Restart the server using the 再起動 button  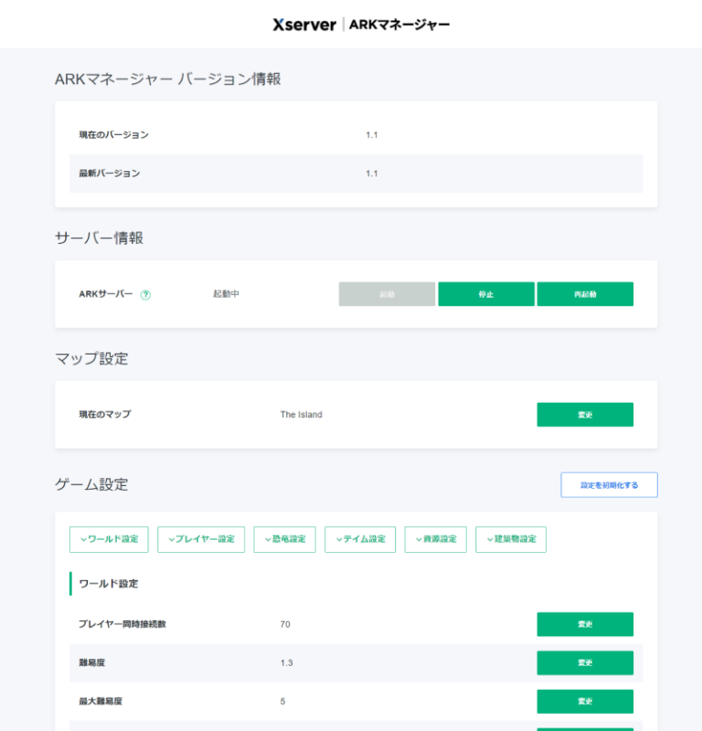(585, 294)
